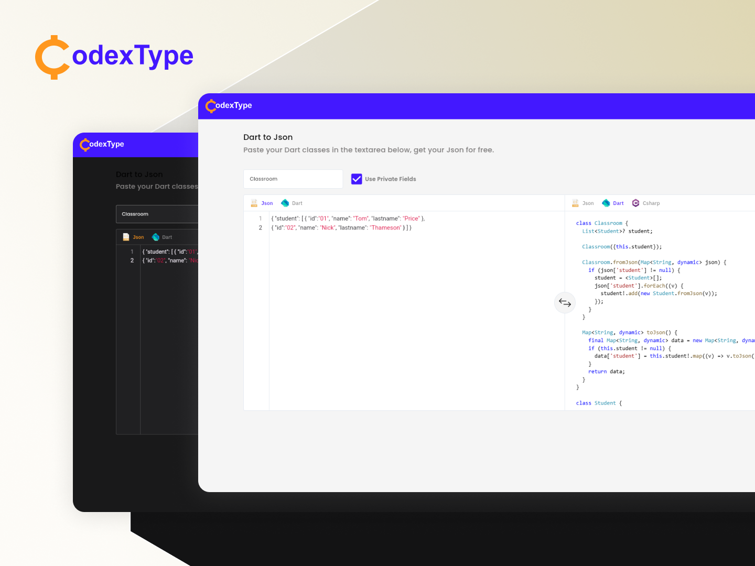Click the "Tom" string value in the JSON input

coord(361,218)
